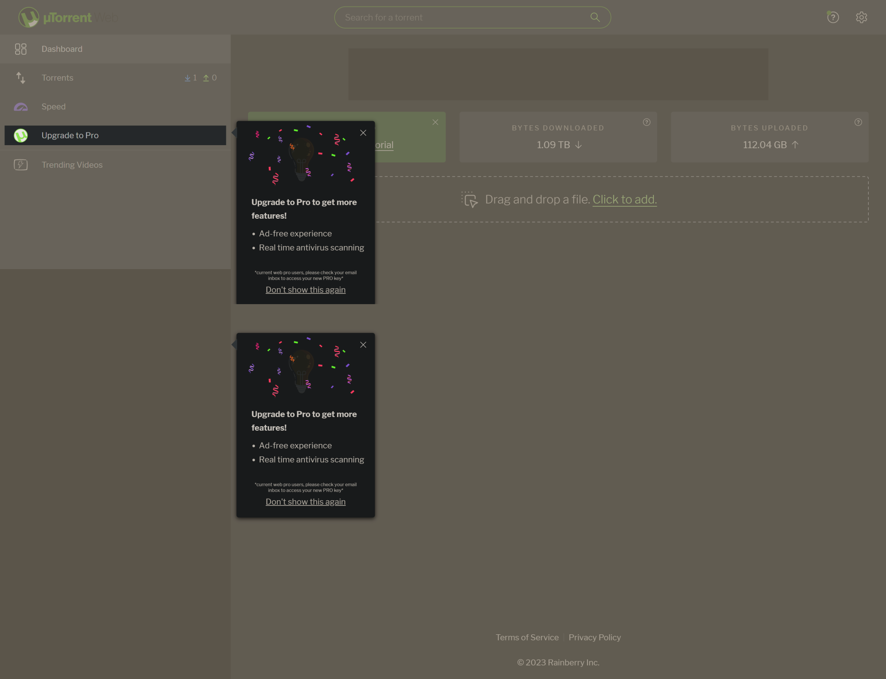Open the settings gear icon
The image size is (886, 679).
(861, 17)
